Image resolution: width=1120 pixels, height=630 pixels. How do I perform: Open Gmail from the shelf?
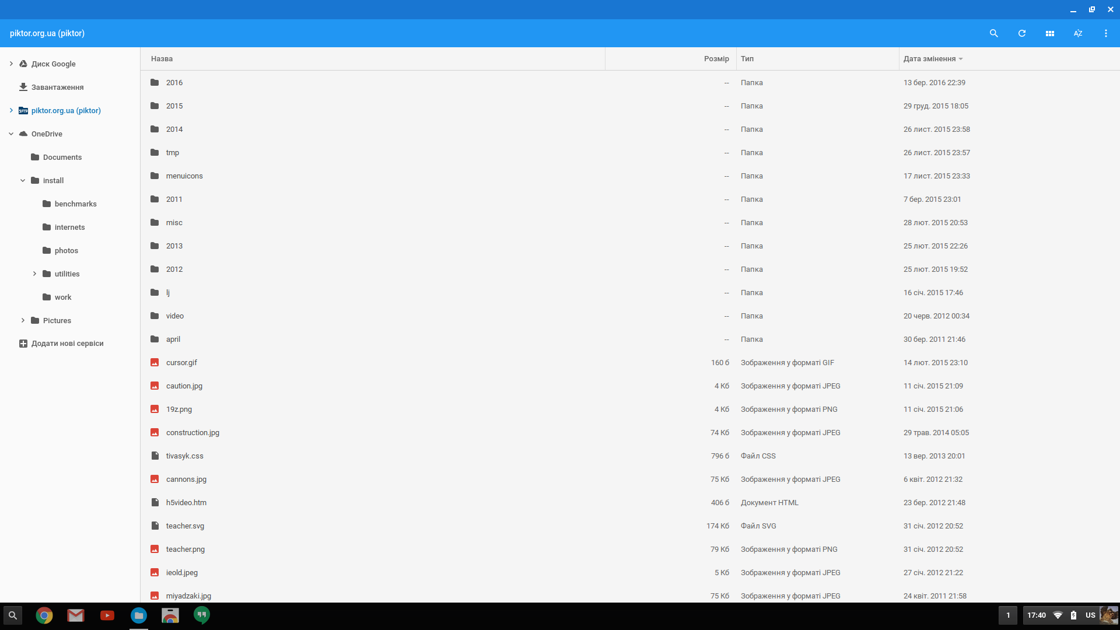(76, 615)
